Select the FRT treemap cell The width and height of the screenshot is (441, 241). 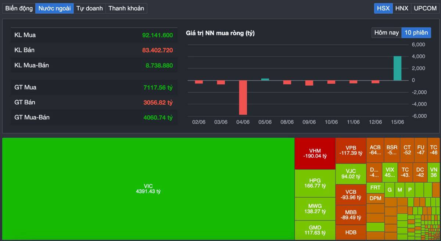point(376,188)
